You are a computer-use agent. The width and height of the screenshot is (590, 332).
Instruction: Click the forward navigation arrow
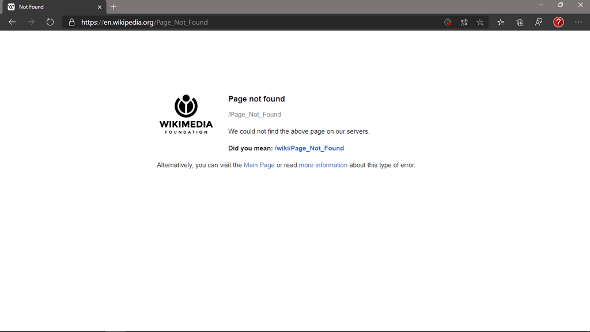tap(31, 22)
